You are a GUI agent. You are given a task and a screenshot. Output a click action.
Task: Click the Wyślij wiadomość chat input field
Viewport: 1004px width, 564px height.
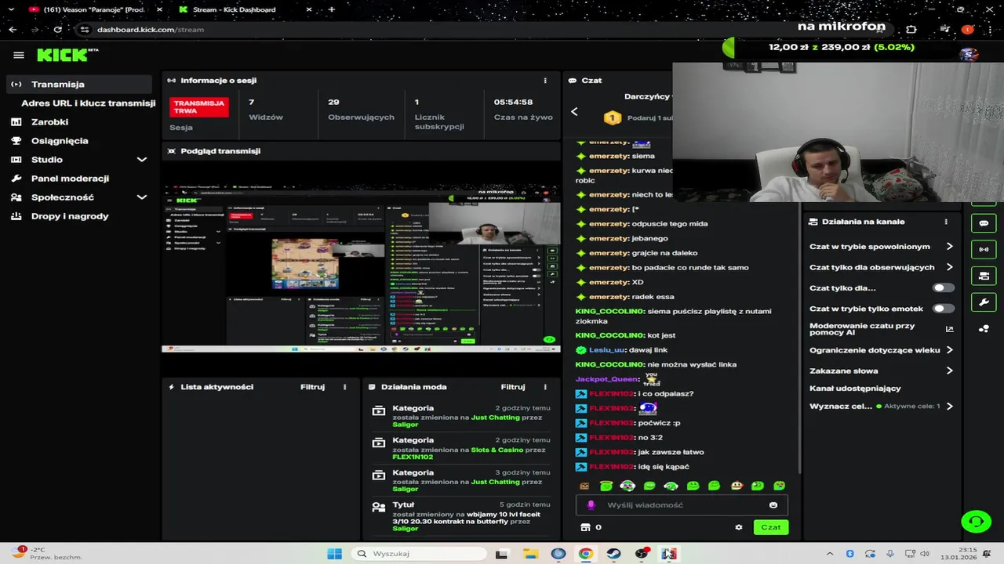[682, 505]
